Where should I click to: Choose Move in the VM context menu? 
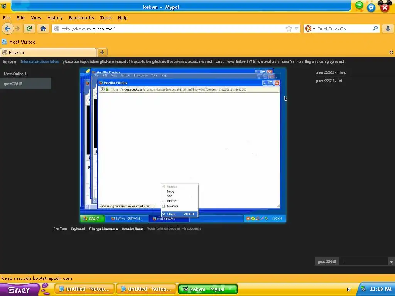click(x=180, y=192)
